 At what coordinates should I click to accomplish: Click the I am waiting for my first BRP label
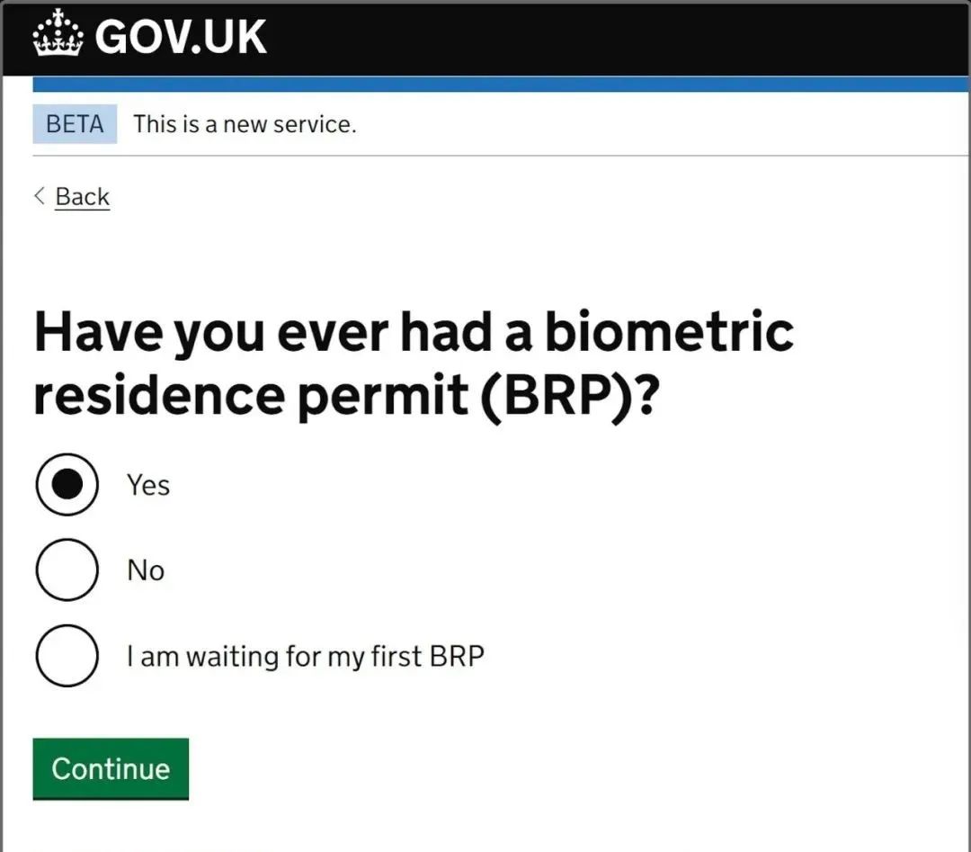pos(306,656)
